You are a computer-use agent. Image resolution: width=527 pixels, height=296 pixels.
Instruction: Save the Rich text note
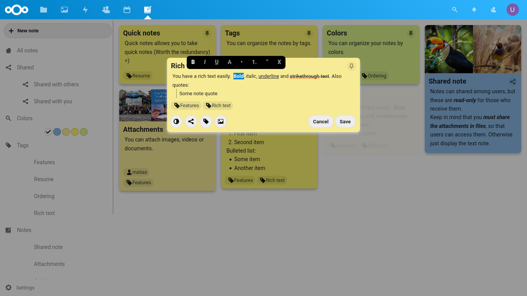(345, 121)
